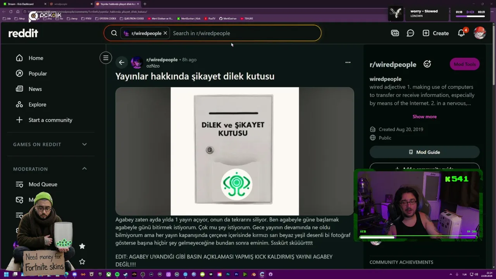The width and height of the screenshot is (496, 279).
Task: Open GitHub Desktop from the taskbar
Action: (270, 274)
